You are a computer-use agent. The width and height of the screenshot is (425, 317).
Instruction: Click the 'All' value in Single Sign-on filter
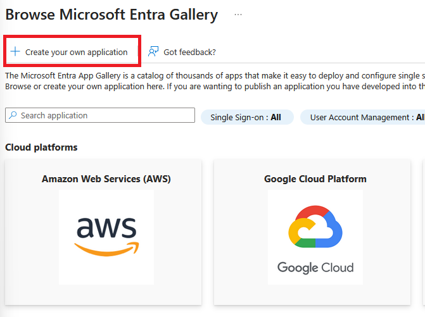(276, 117)
